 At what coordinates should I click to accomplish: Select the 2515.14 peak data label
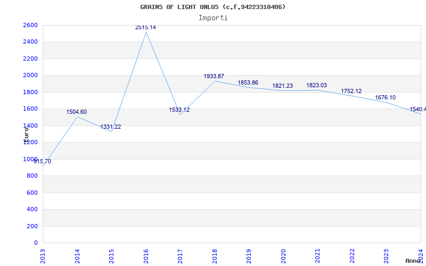145,27
